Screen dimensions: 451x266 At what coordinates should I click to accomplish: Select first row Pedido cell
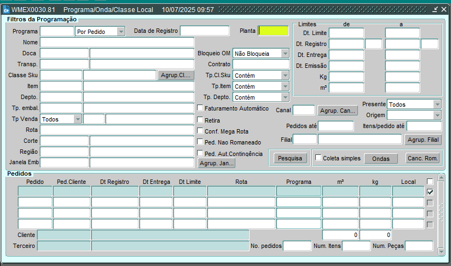(35, 191)
